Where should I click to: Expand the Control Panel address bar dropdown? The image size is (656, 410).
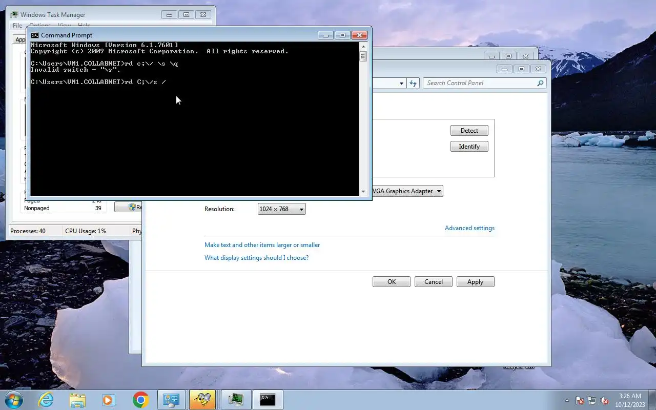401,83
